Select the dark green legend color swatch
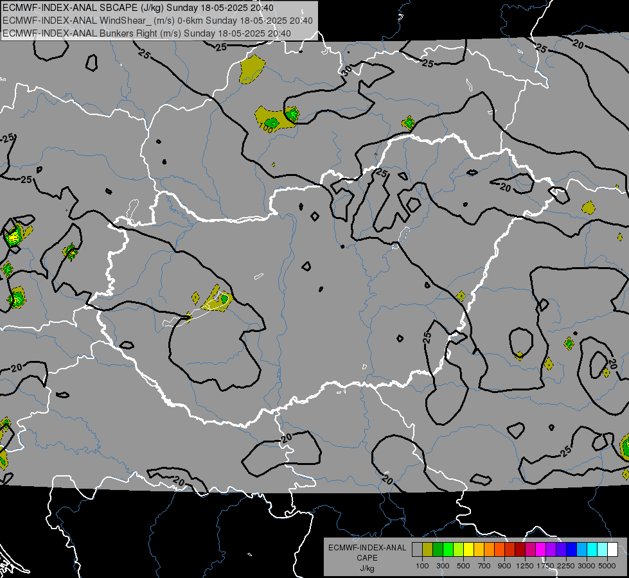The height and width of the screenshot is (578, 629). (438, 549)
